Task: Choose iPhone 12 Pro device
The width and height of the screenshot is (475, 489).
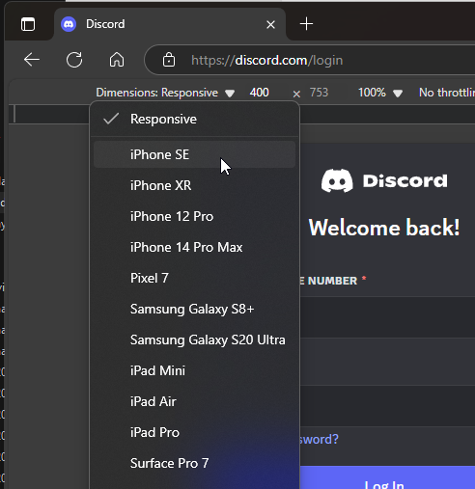Action: [195, 216]
